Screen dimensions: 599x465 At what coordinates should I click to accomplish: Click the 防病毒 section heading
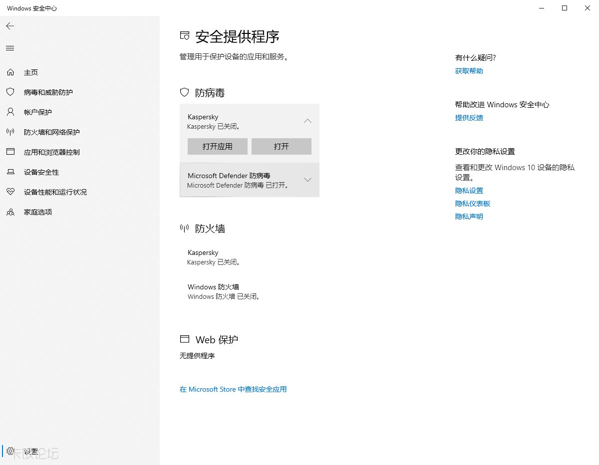[x=210, y=93]
